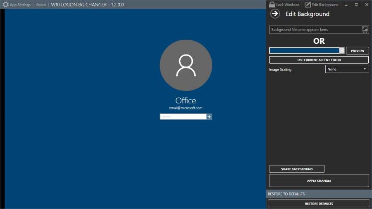The image size is (372, 209).
Task: Click the password submit arrow icon
Action: pos(209,116)
